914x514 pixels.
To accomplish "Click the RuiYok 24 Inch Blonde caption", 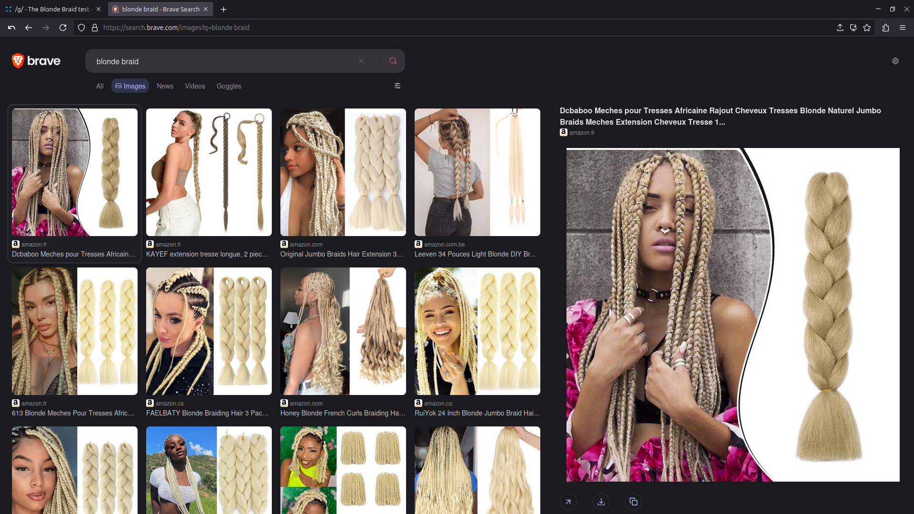I will tap(477, 413).
